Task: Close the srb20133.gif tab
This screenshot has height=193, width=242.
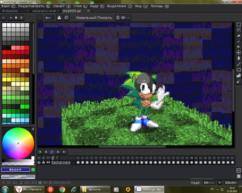Action: point(88,11)
